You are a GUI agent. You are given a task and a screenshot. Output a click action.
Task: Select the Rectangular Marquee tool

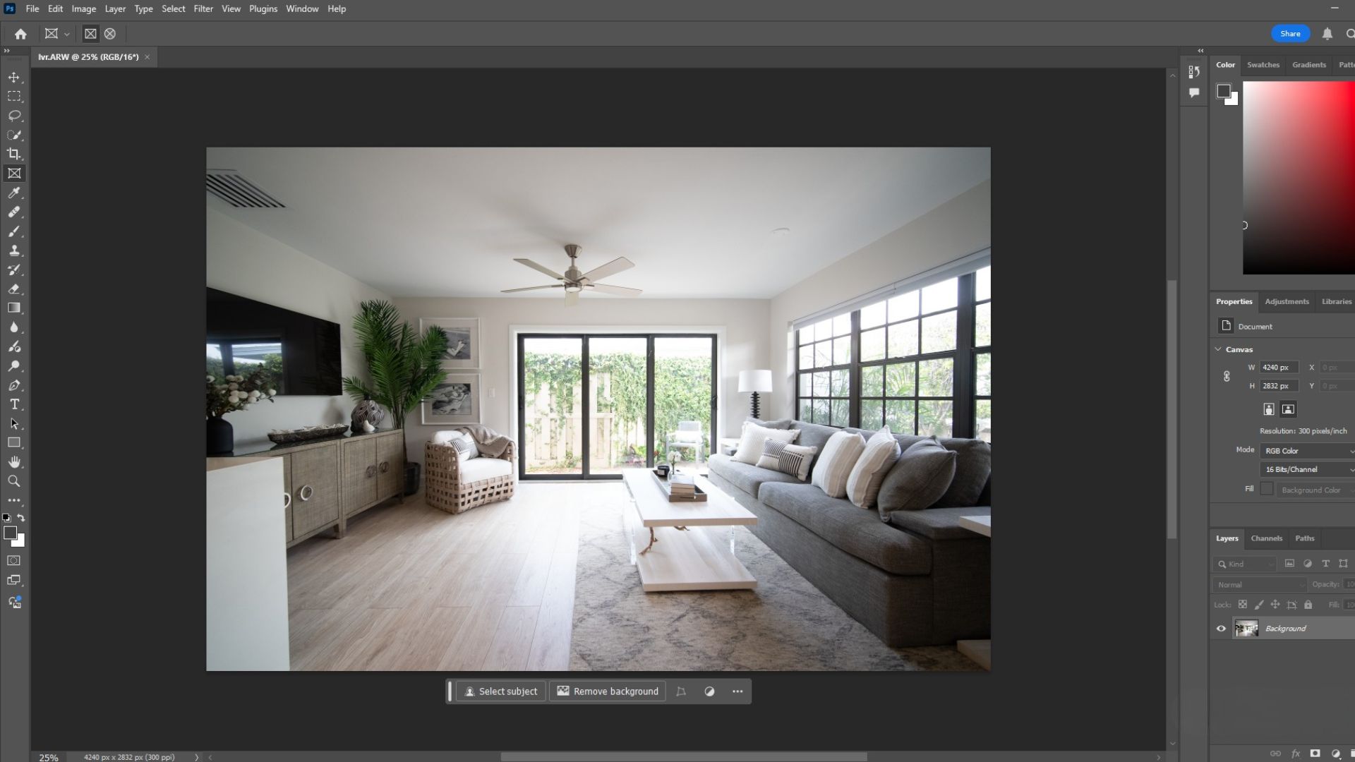coord(14,96)
